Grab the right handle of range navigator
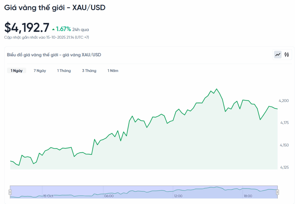The height and width of the screenshot is (204, 295). 277,192
